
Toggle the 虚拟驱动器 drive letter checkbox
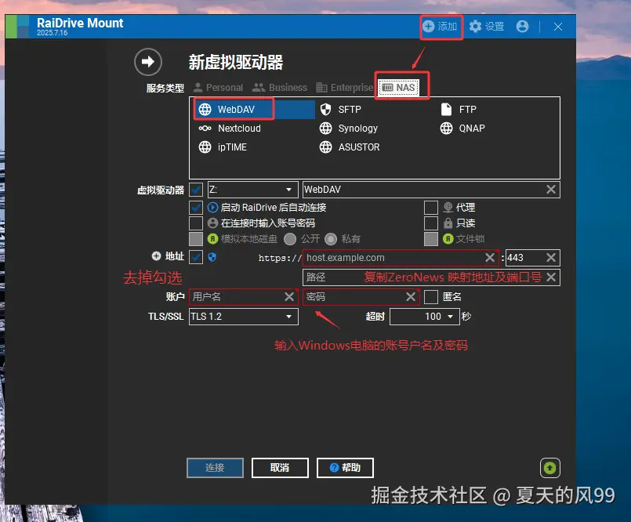[x=196, y=190]
